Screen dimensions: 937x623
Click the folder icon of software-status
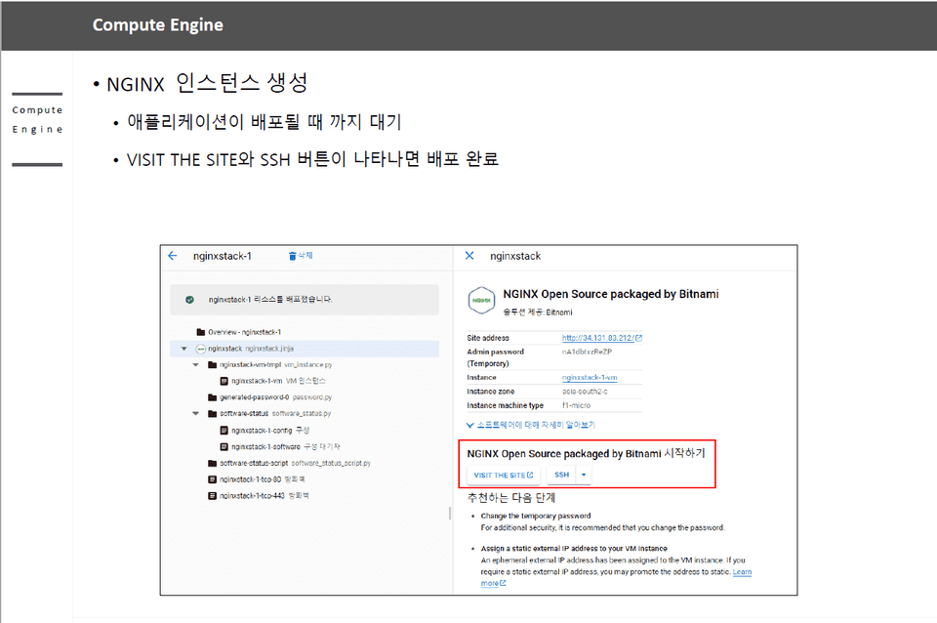click(212, 414)
